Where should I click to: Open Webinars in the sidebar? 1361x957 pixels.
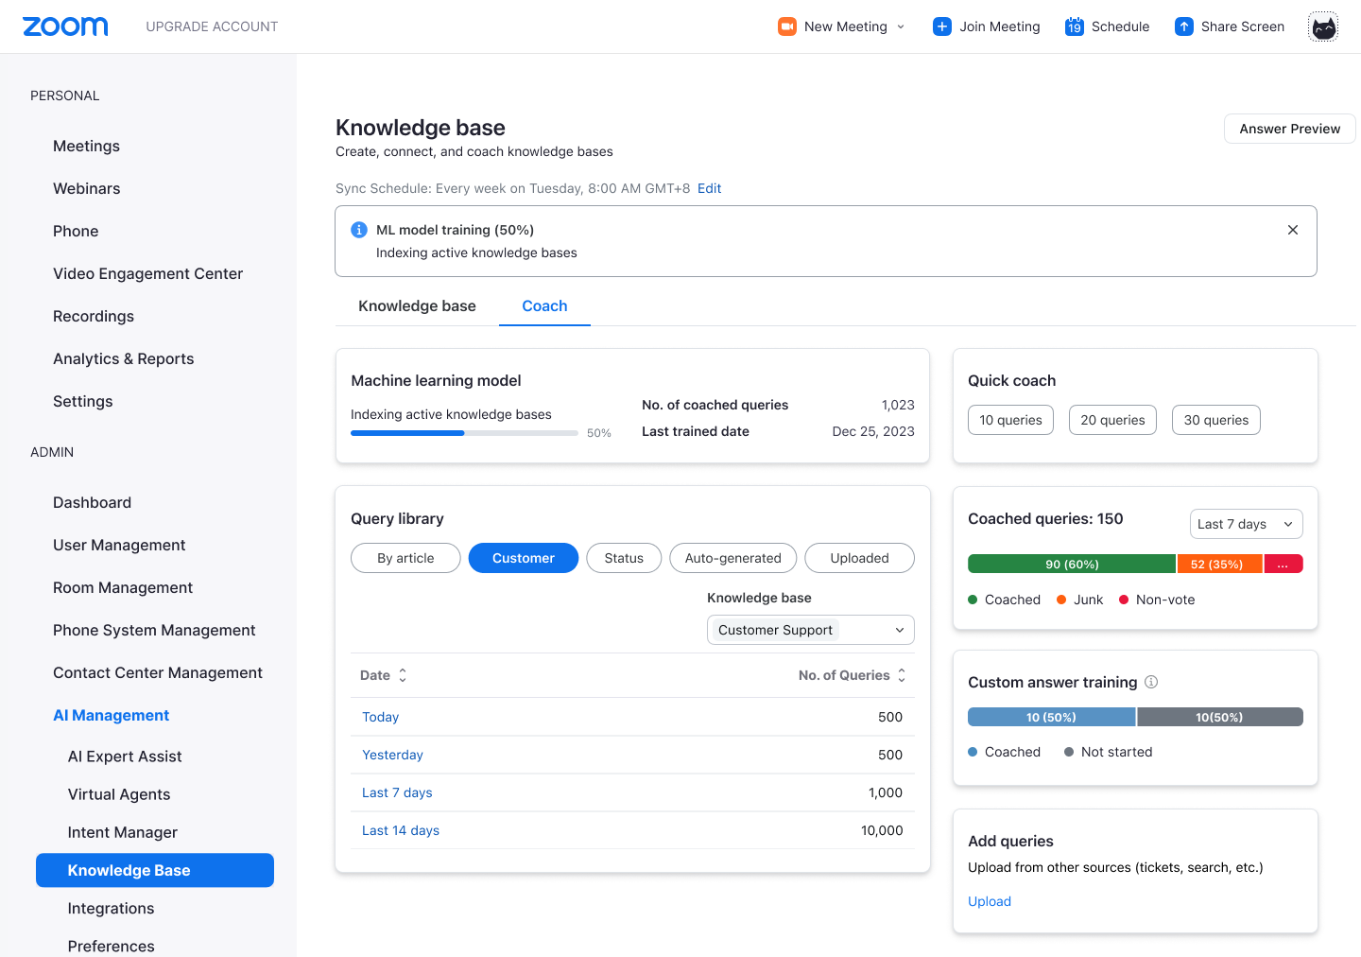point(87,188)
